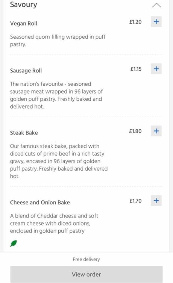Click the Free delivery label
This screenshot has height=283, width=173.
[x=86, y=259]
